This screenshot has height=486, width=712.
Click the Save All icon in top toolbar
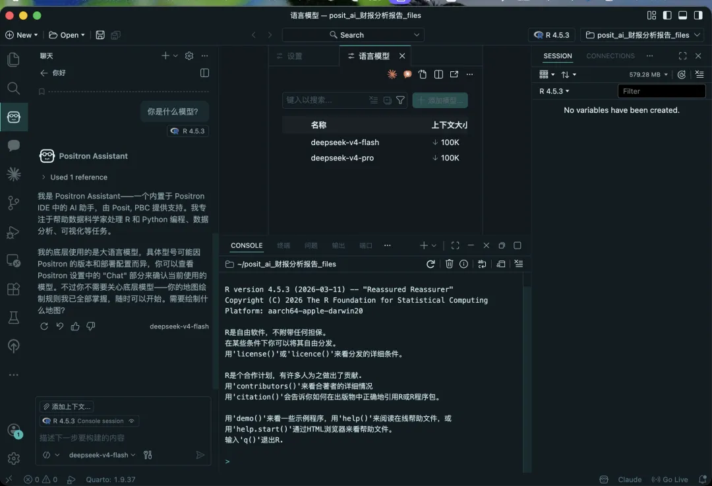[x=116, y=35]
